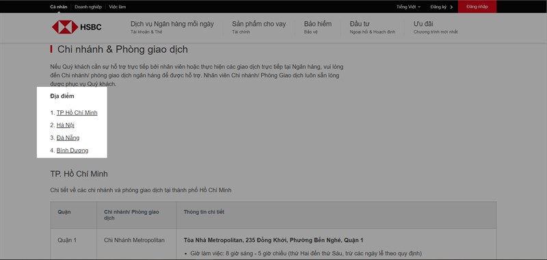Select the Cá nhân tab
Image resolution: width=547 pixels, height=260 pixels.
pyautogui.click(x=59, y=7)
